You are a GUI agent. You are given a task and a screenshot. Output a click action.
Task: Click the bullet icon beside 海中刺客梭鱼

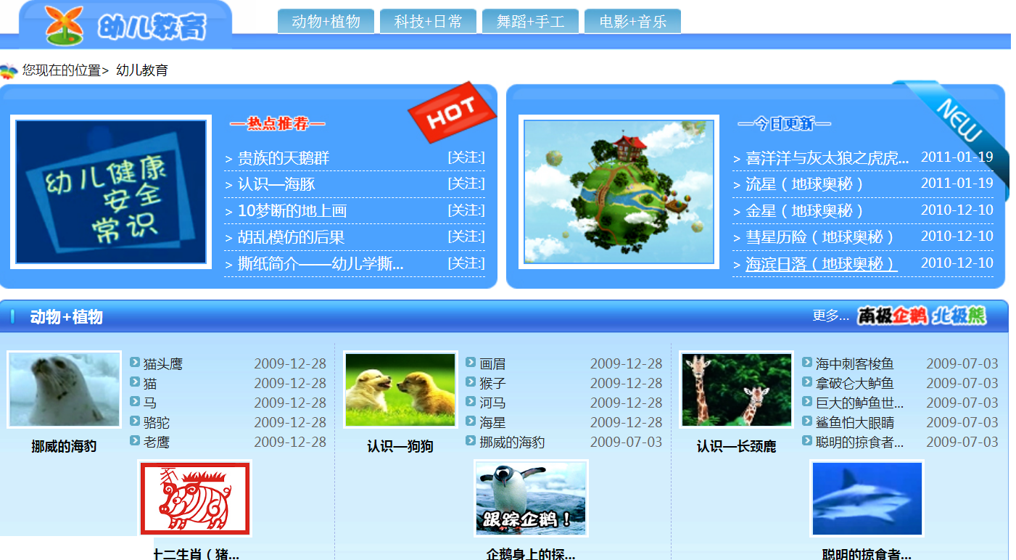pyautogui.click(x=807, y=363)
